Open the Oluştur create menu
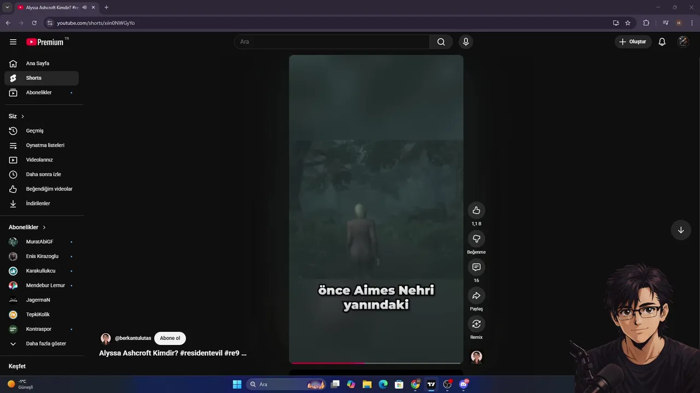Screen dimensions: 700x393 pyautogui.click(x=633, y=42)
